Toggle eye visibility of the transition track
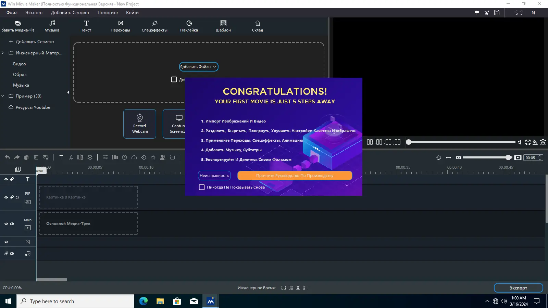 coord(6,242)
